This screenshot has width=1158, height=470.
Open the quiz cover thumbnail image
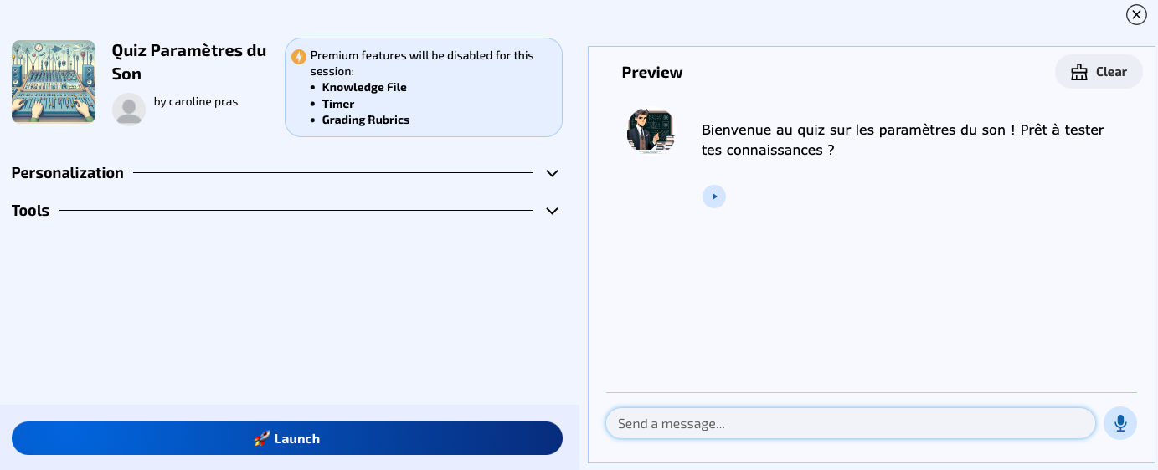(x=54, y=82)
